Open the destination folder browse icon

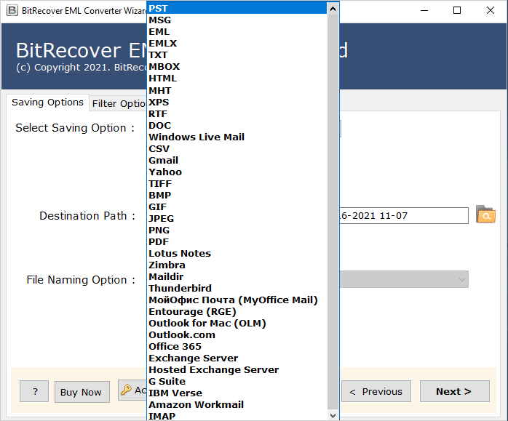pyautogui.click(x=485, y=214)
